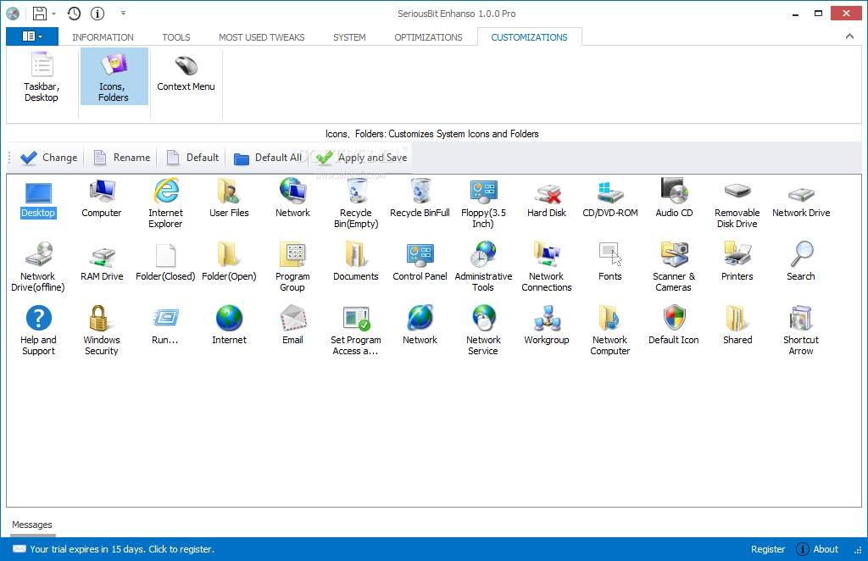Viewport: 868px width, 561px height.
Task: Select the Search magnifier icon
Action: (801, 263)
